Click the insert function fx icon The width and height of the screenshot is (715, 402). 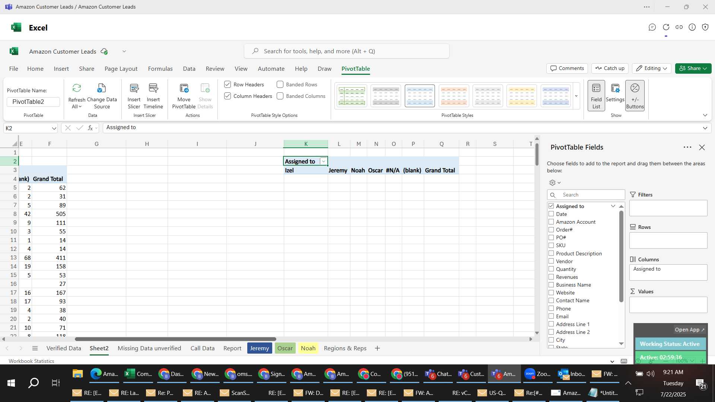click(x=90, y=128)
